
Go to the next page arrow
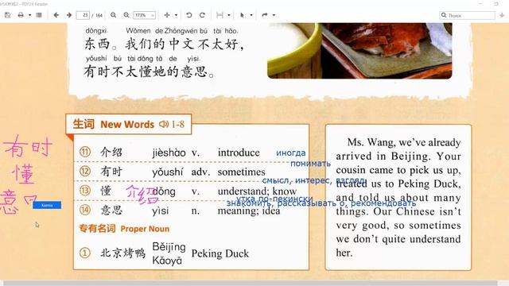[x=69, y=15]
